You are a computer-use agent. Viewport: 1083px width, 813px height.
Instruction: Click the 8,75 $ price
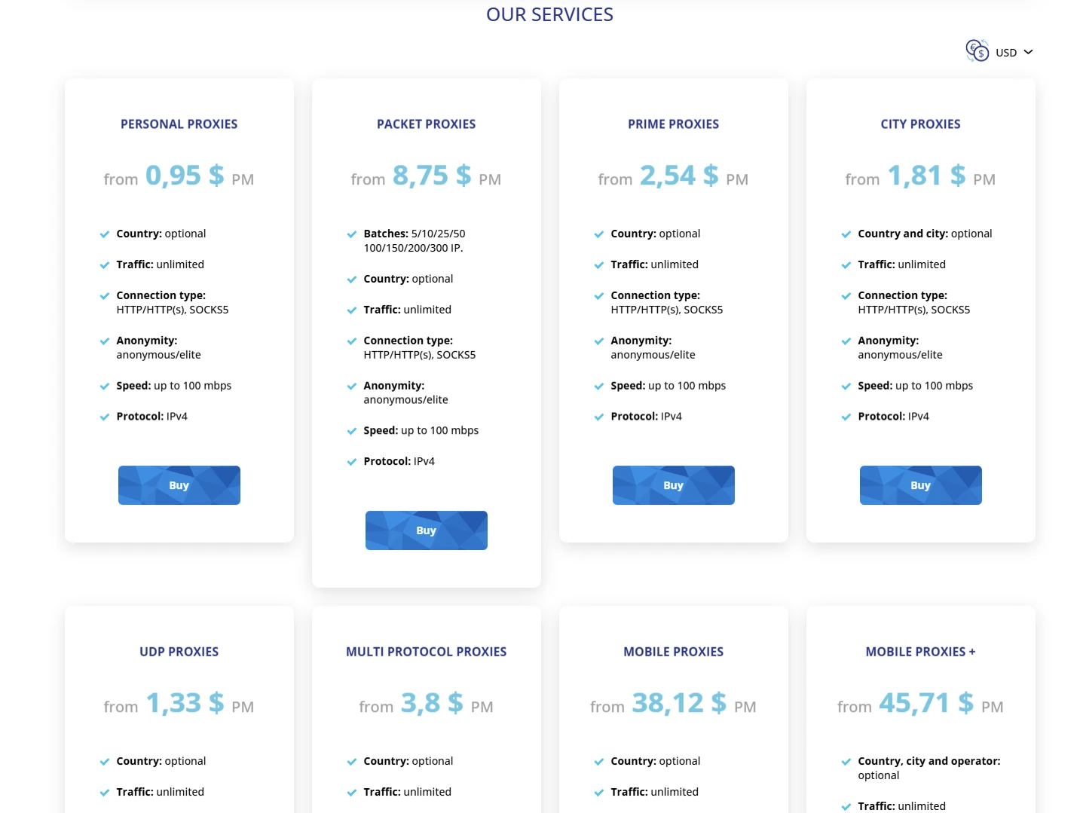[432, 176]
